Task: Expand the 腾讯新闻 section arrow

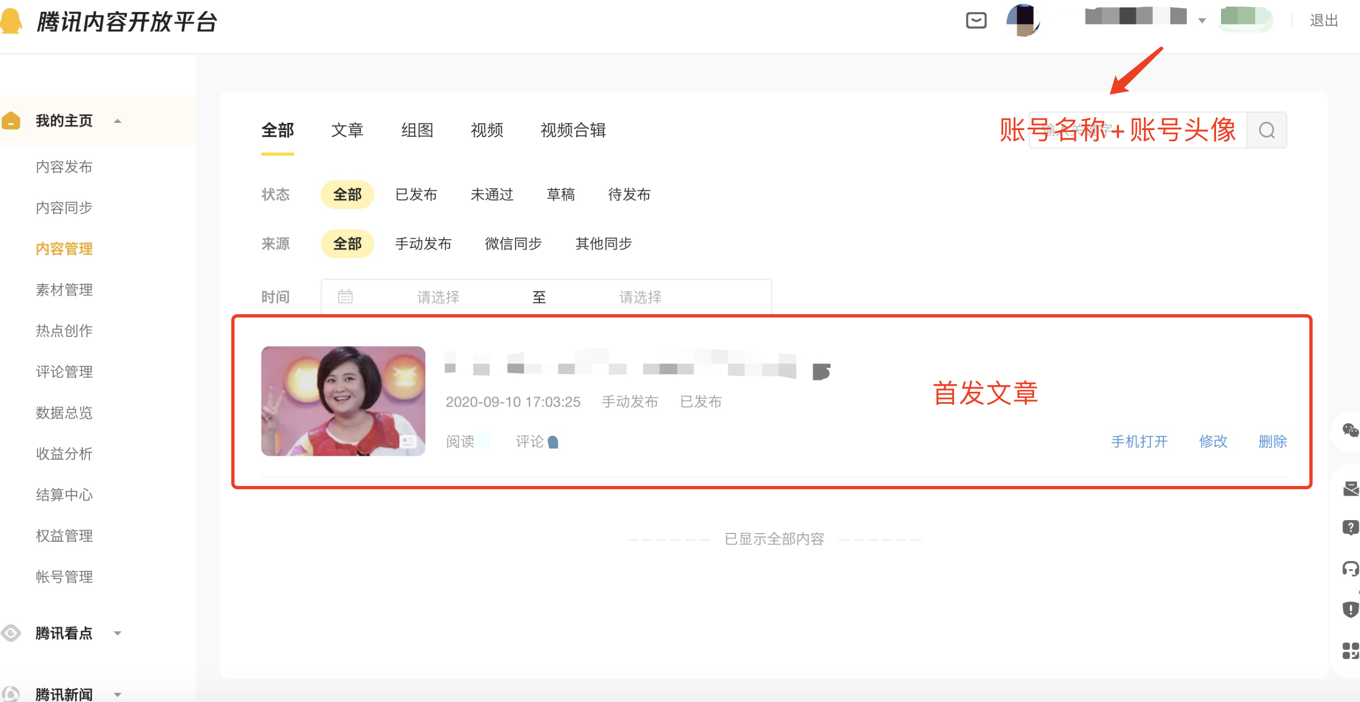Action: point(117,694)
